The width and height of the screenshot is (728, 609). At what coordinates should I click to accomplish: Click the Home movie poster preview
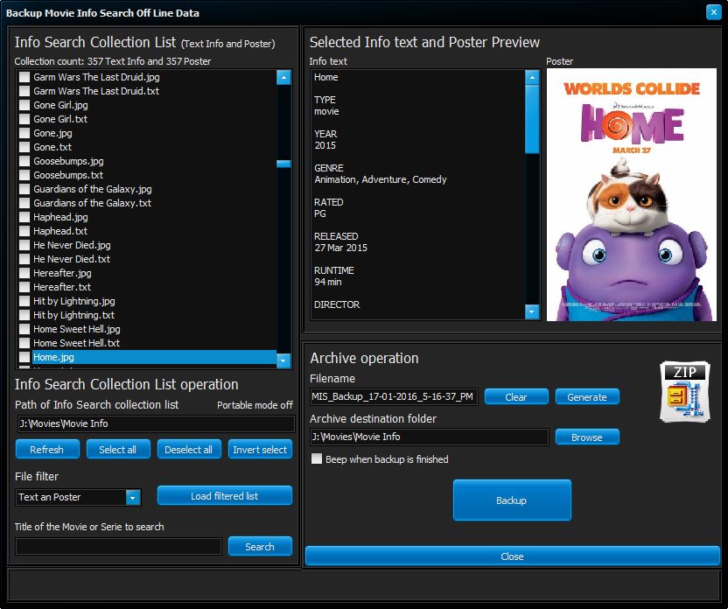point(632,194)
